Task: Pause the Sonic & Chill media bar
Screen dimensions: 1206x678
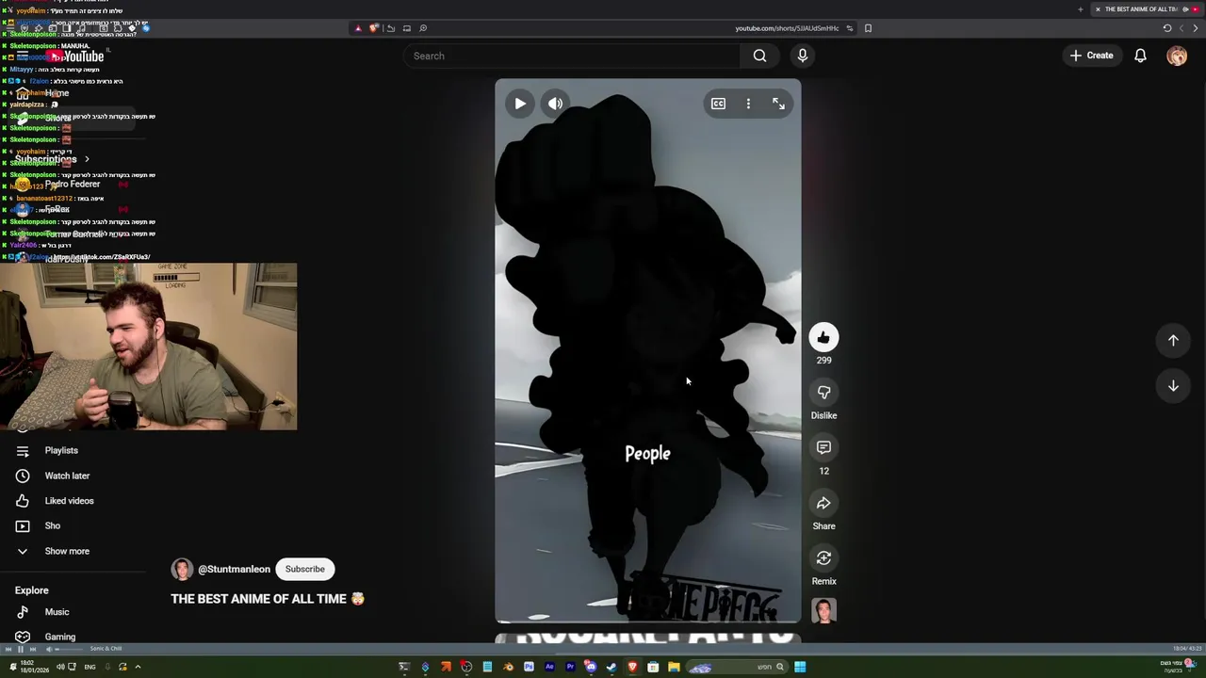Action: 21,649
